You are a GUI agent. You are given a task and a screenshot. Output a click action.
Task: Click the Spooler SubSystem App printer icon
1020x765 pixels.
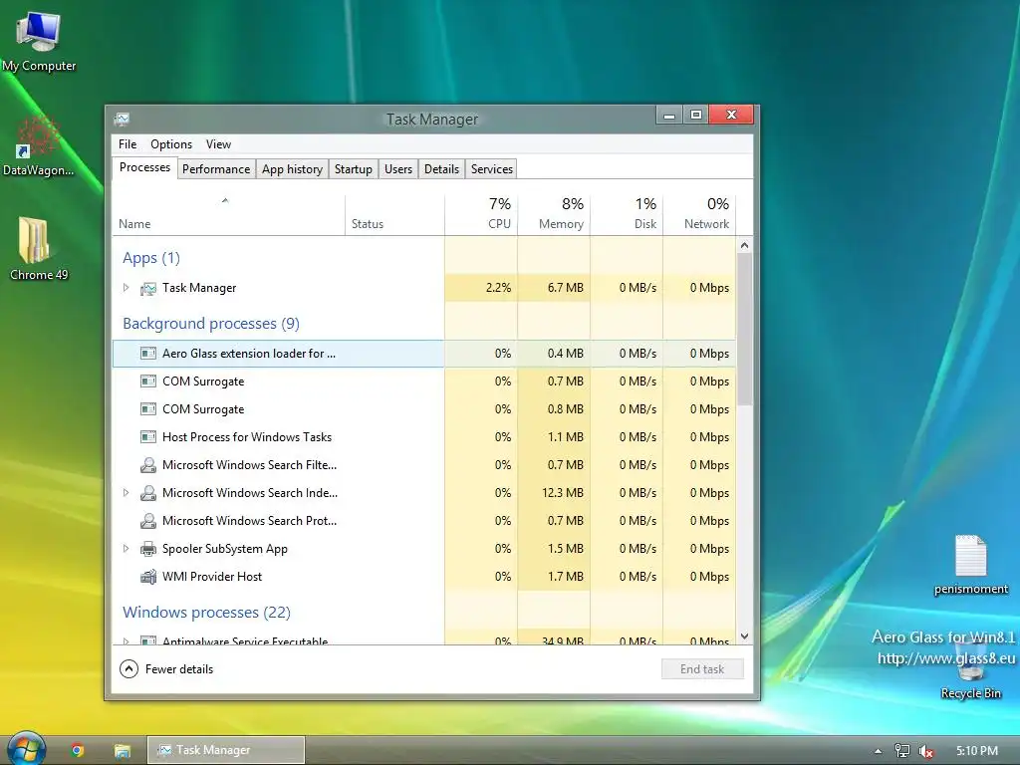148,549
